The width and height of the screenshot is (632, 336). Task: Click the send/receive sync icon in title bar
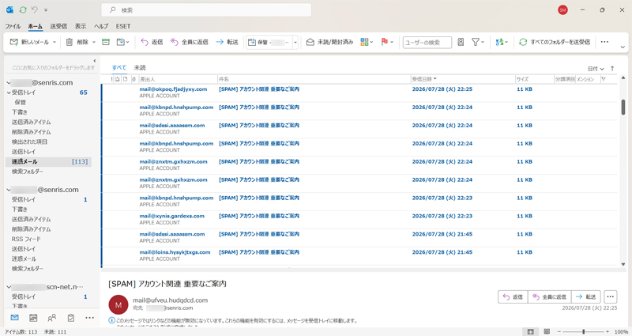[x=23, y=9]
